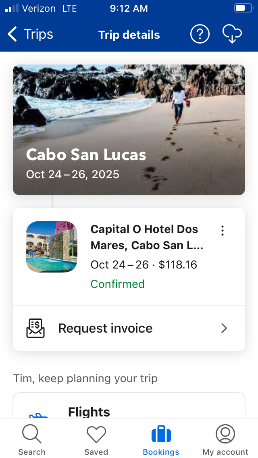Tap the Bookings suitcase icon
The width and height of the screenshot is (258, 458).
[161, 434]
